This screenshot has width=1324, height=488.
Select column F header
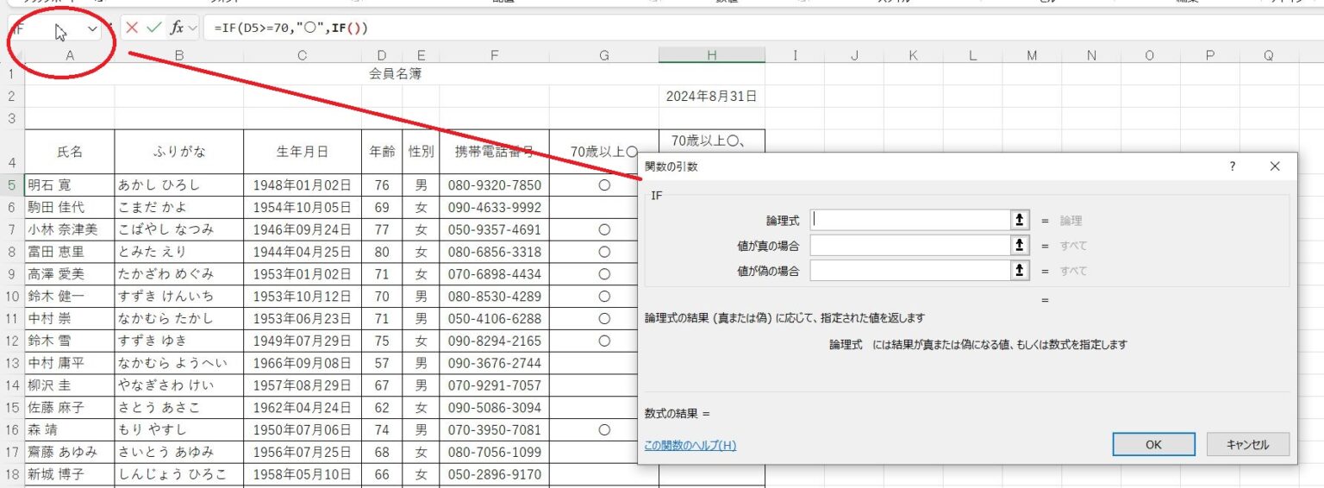[494, 55]
